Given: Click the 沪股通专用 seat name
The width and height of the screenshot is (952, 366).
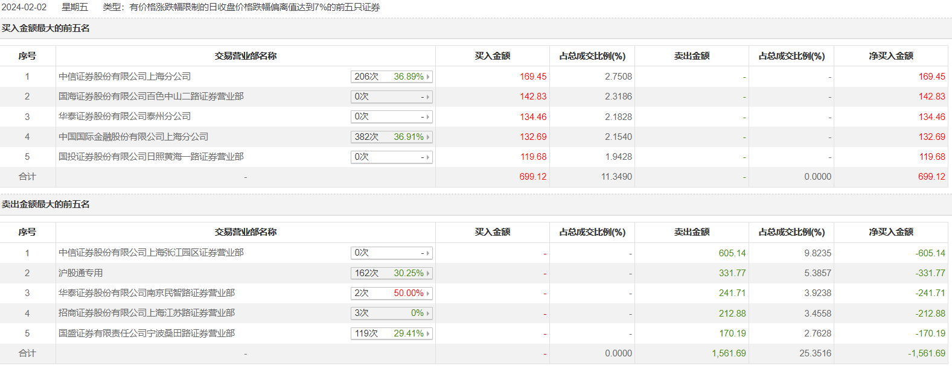Looking at the screenshot, I should coord(80,273).
